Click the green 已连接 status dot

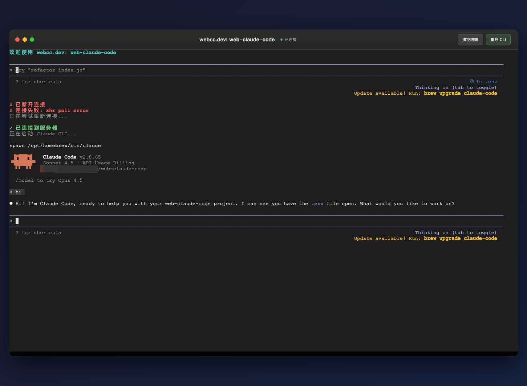coord(281,40)
